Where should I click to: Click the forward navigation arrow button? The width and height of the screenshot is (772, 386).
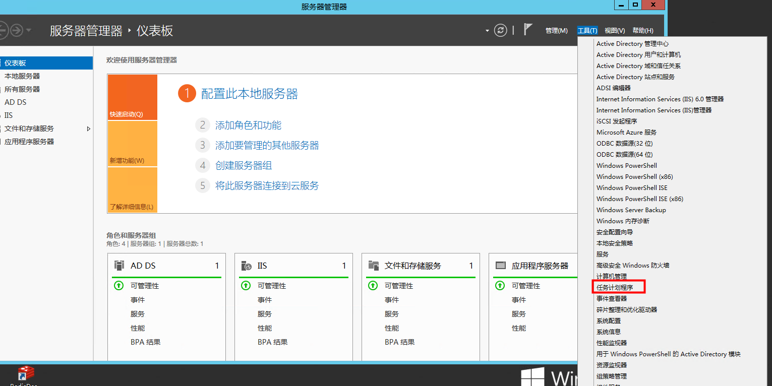[x=17, y=31]
